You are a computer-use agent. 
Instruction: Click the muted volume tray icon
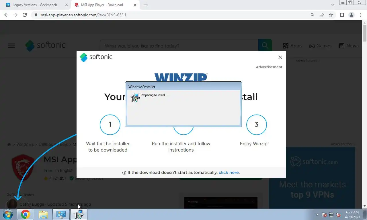pyautogui.click(x=338, y=215)
